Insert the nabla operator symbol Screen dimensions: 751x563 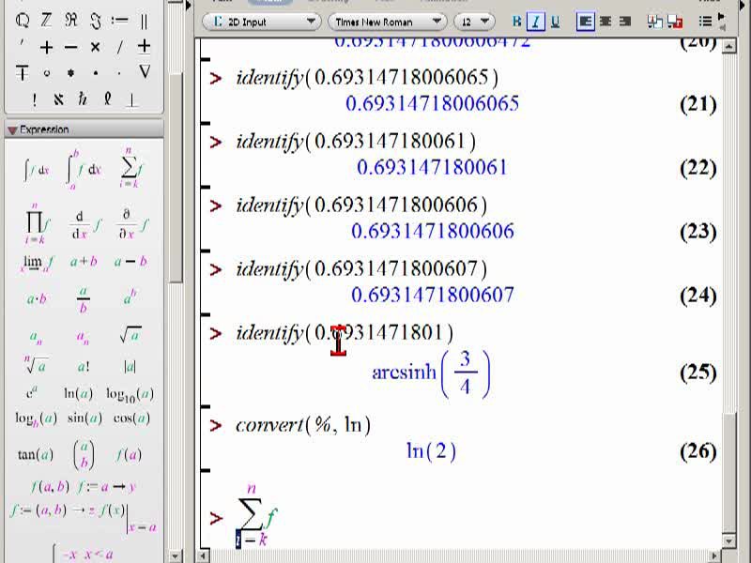click(145, 72)
